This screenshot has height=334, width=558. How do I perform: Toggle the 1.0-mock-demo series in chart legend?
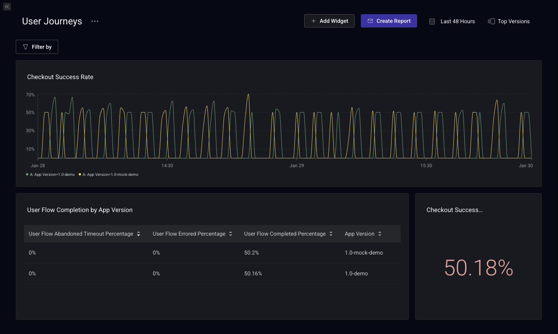pyautogui.click(x=110, y=175)
